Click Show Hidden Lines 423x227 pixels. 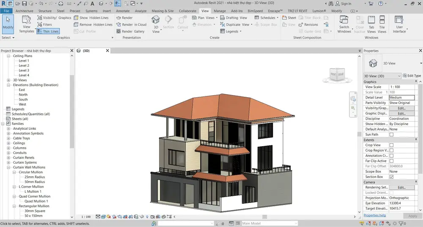click(x=91, y=18)
